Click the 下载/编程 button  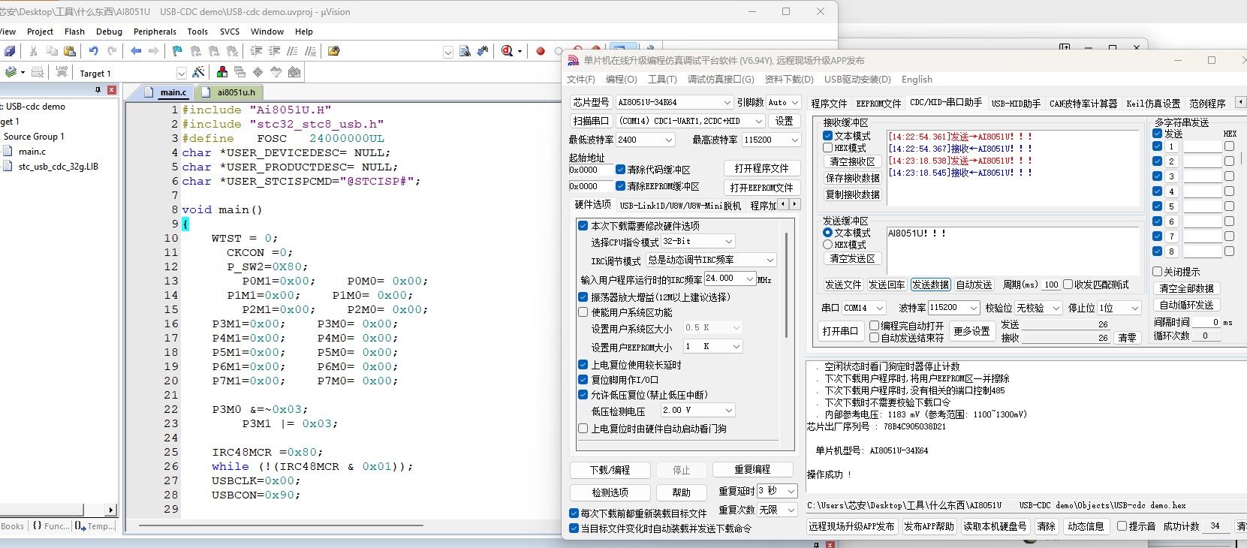tap(610, 470)
